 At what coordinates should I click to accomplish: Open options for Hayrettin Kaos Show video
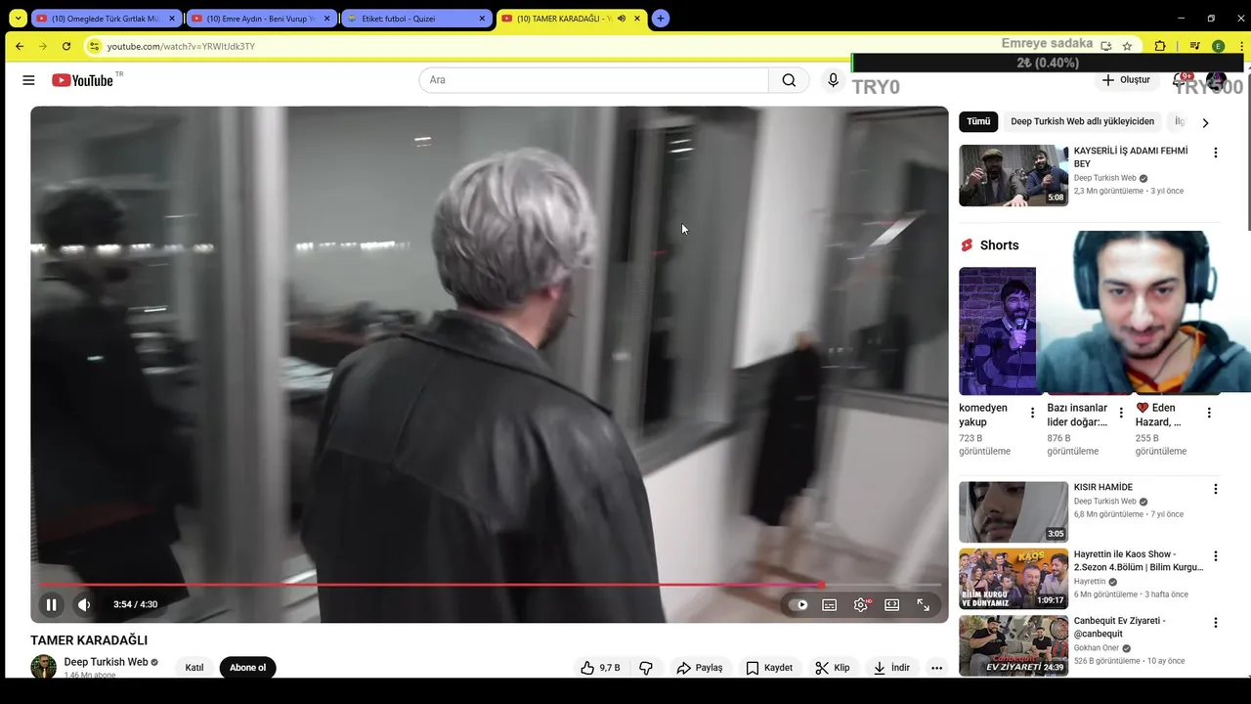point(1216,555)
